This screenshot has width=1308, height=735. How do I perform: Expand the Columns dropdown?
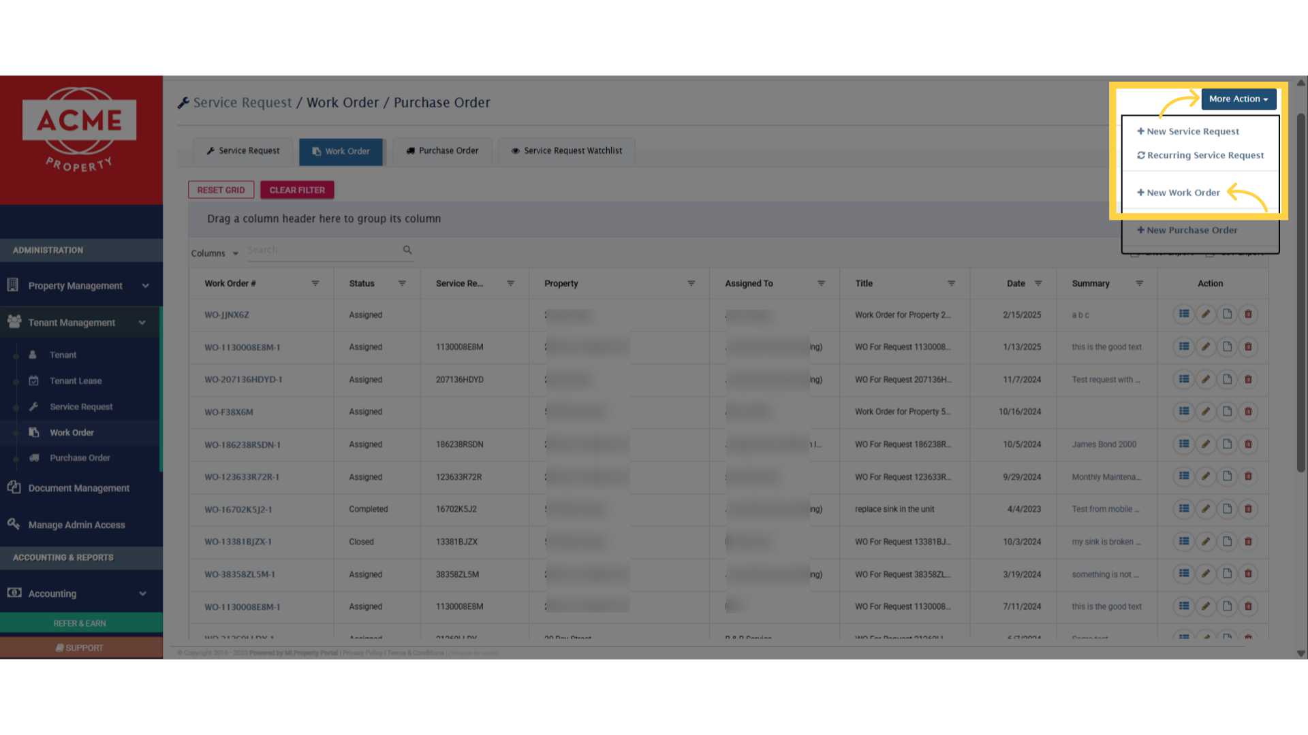[x=215, y=252]
